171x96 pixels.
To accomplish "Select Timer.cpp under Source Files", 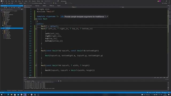I will tap(8, 37).
